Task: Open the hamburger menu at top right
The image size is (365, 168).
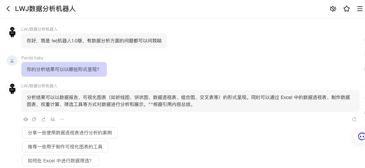Action: click(x=360, y=9)
